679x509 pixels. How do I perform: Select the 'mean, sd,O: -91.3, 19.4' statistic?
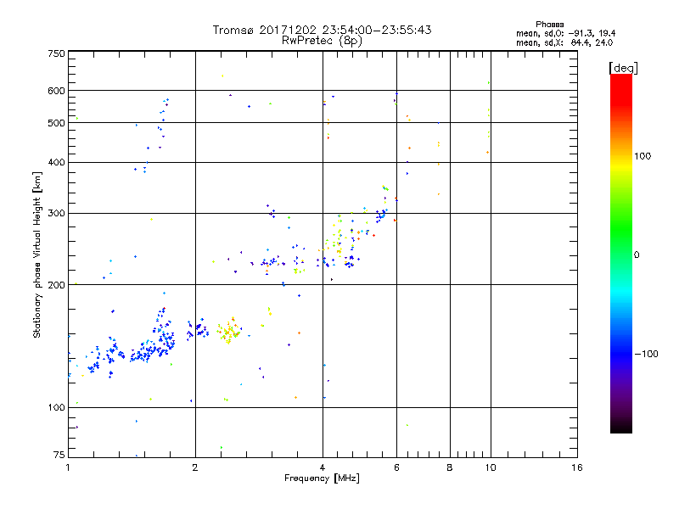coord(565,33)
